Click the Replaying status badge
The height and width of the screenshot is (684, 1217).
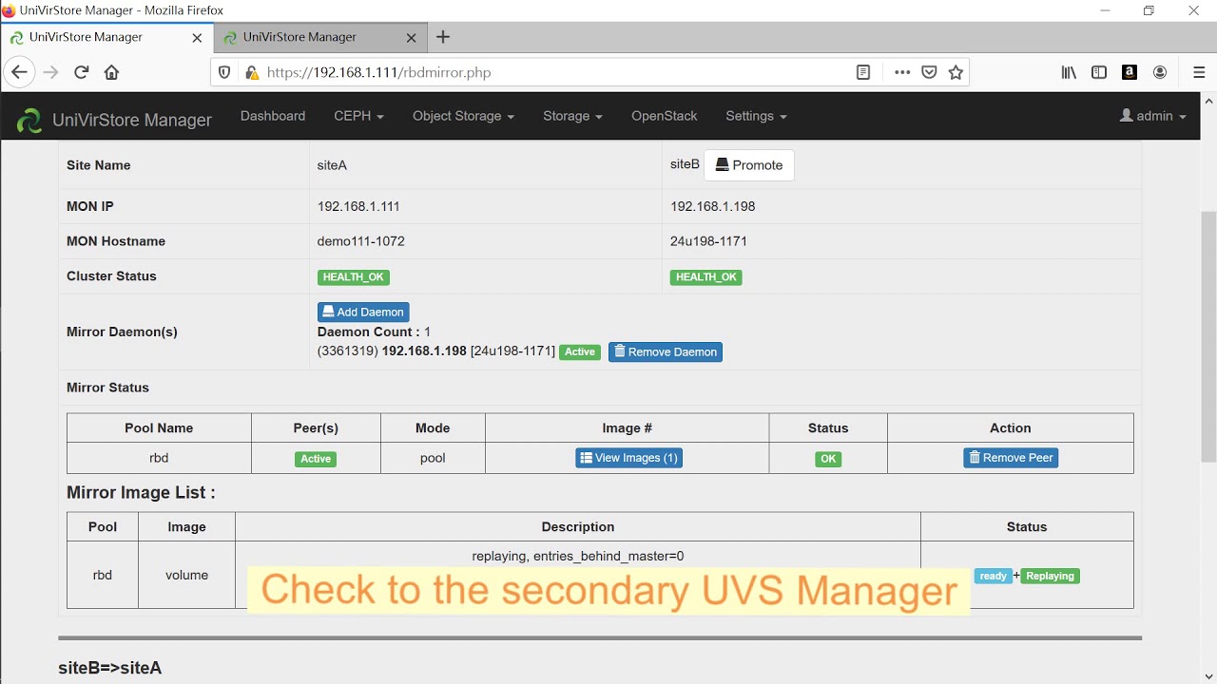tap(1050, 576)
